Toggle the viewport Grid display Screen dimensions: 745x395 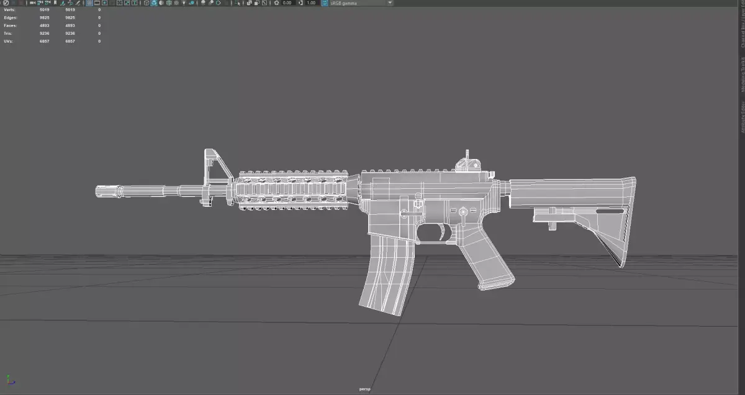tap(89, 3)
